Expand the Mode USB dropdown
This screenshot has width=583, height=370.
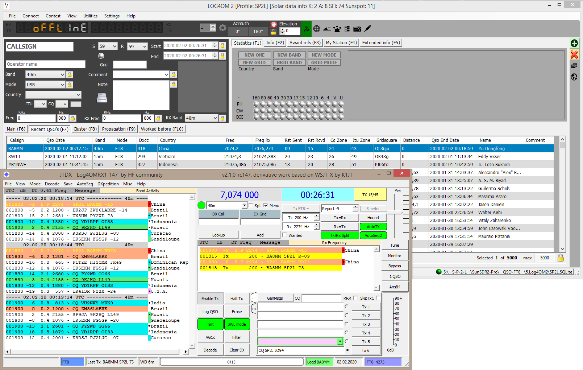click(x=62, y=85)
